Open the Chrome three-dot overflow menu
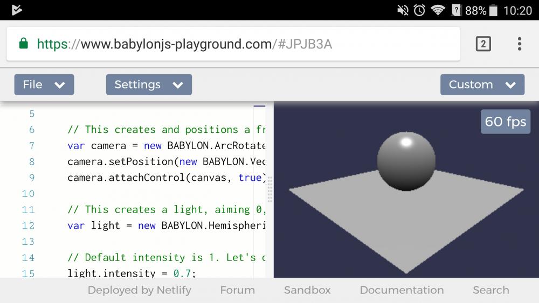This screenshot has width=539, height=303. (x=519, y=44)
